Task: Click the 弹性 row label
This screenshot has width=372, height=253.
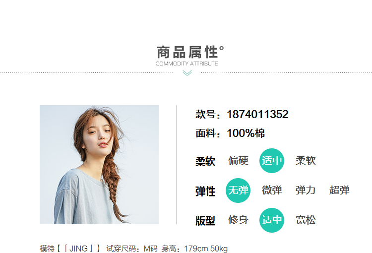Action: coord(205,191)
